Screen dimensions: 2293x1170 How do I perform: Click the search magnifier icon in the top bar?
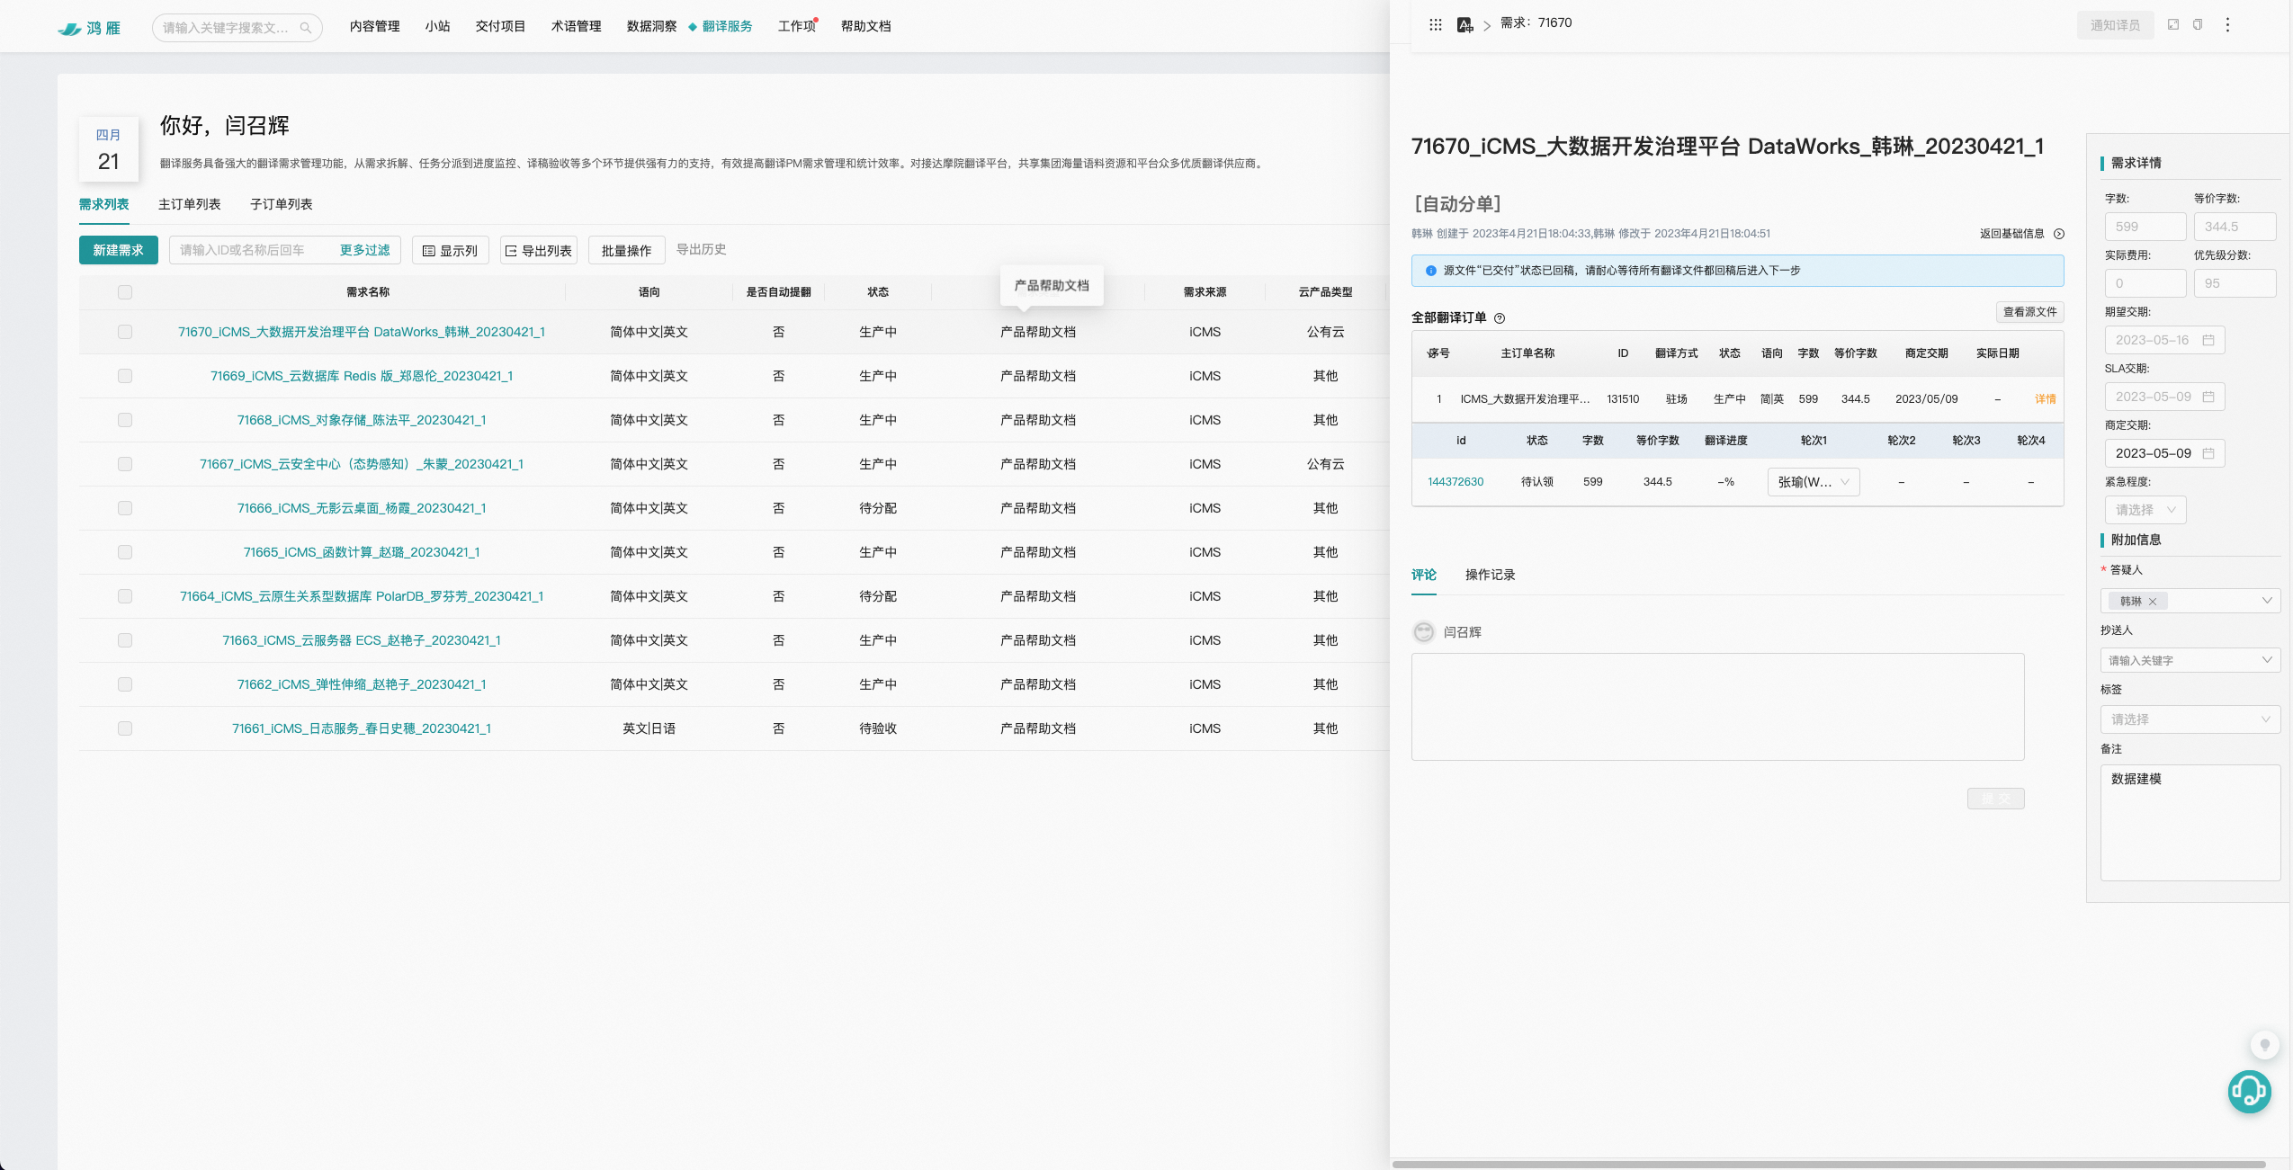[x=306, y=28]
